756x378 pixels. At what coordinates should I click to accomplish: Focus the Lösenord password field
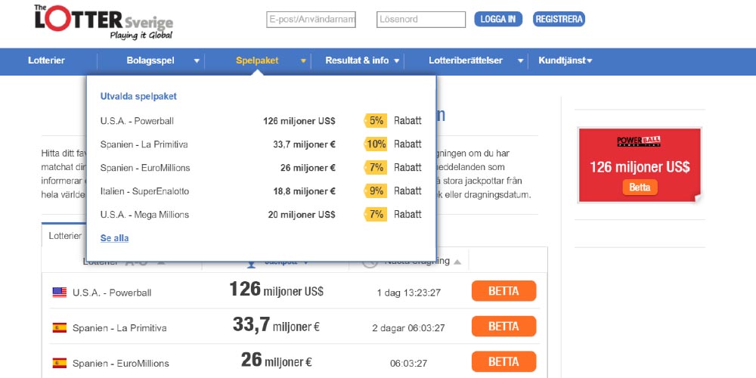click(421, 20)
